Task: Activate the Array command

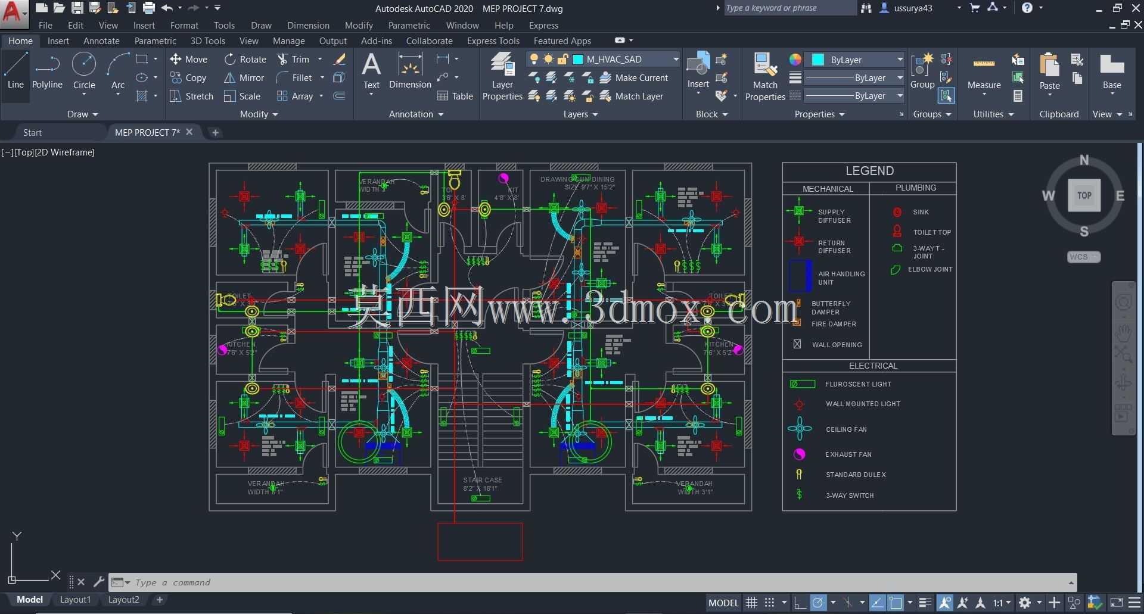Action: [x=295, y=96]
